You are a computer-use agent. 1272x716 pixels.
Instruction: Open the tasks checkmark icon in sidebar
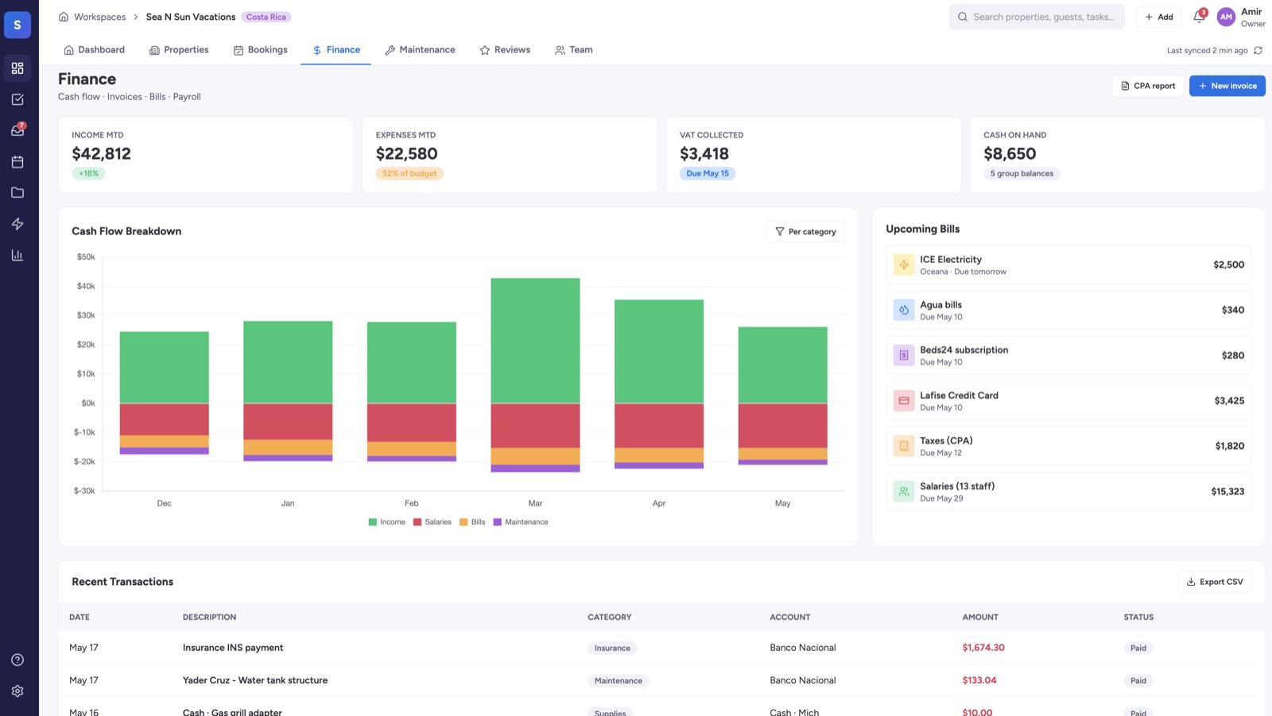click(17, 99)
